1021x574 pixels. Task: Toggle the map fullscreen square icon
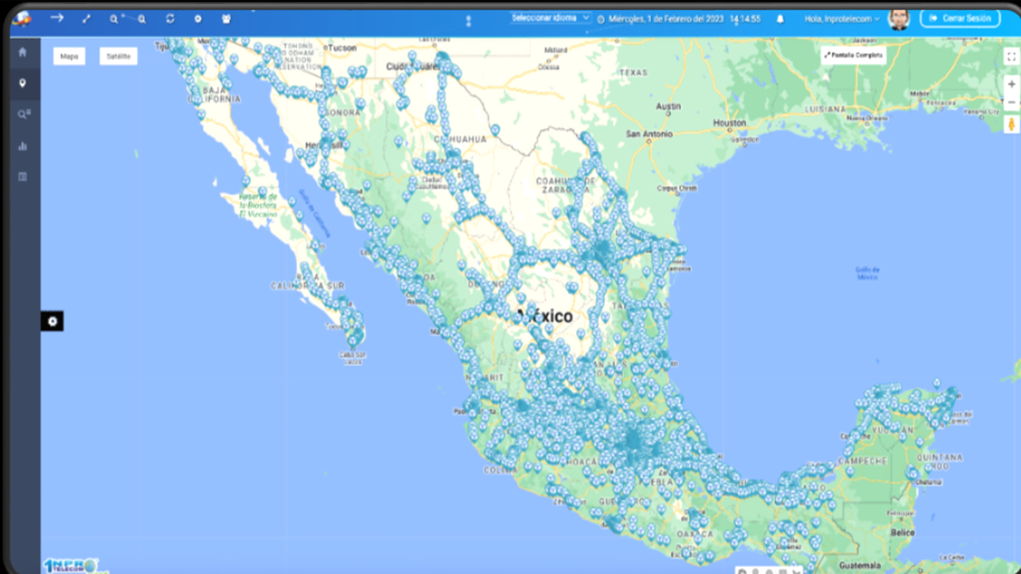tap(1011, 57)
